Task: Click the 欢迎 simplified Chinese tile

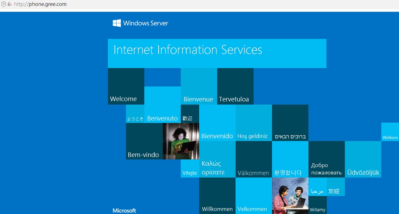Action: point(336,187)
